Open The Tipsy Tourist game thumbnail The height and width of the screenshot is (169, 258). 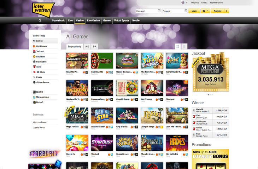152,61
